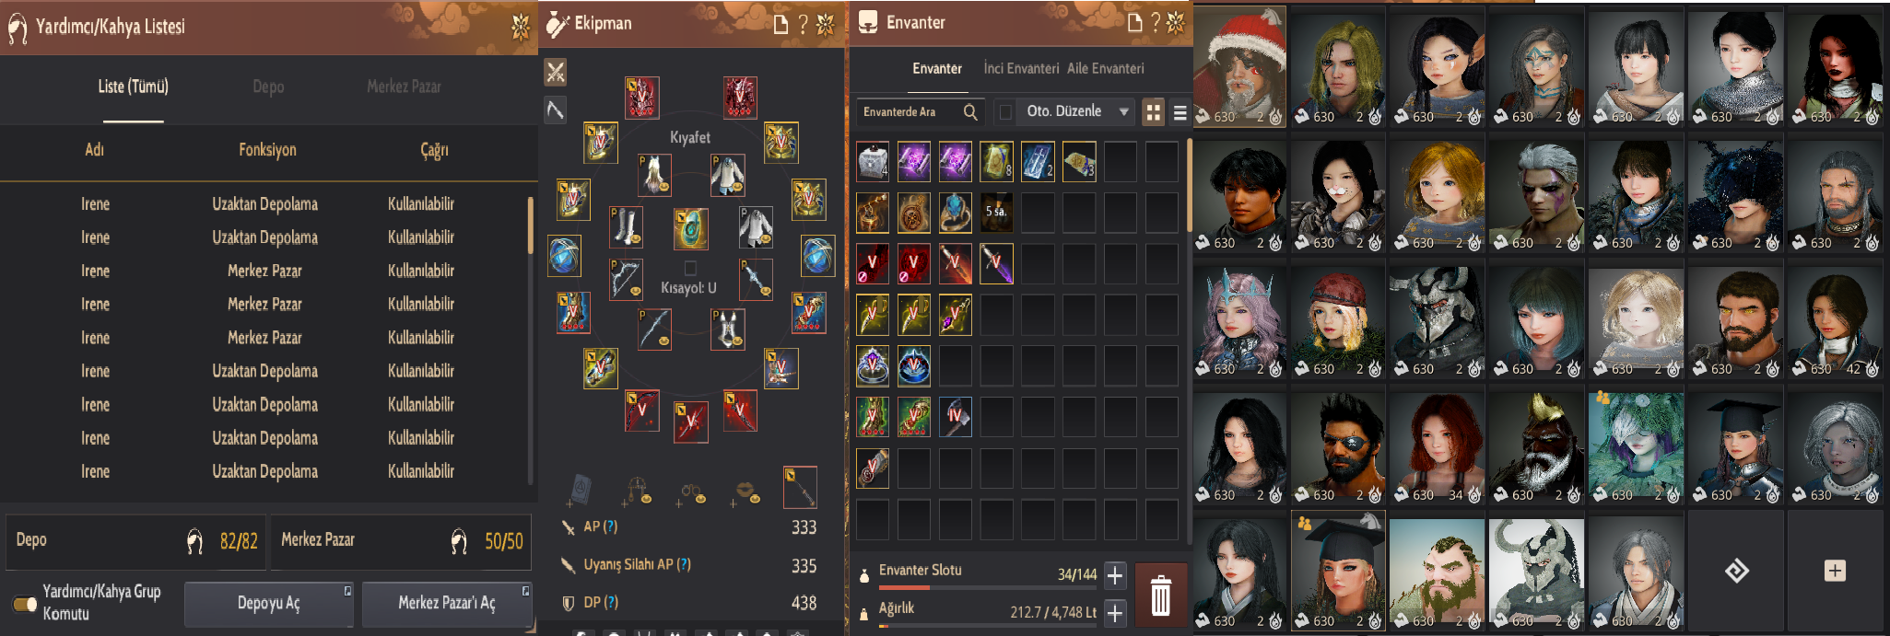This screenshot has height=636, width=1890.
Task: Click the Depoyu Aç button
Action: coord(268,604)
